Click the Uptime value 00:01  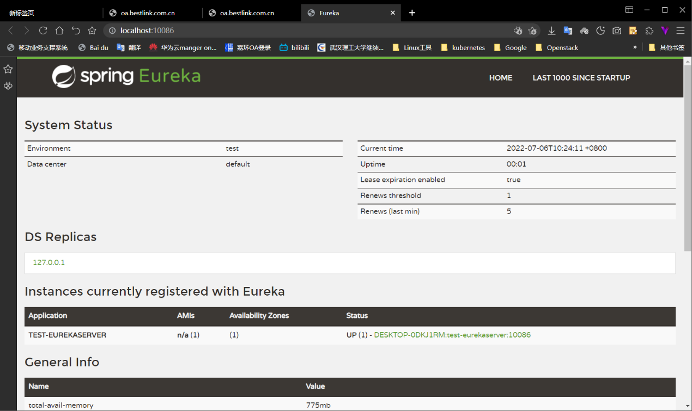pos(517,164)
